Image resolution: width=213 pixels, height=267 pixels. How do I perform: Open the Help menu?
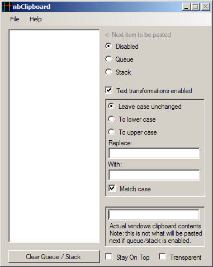[36, 19]
